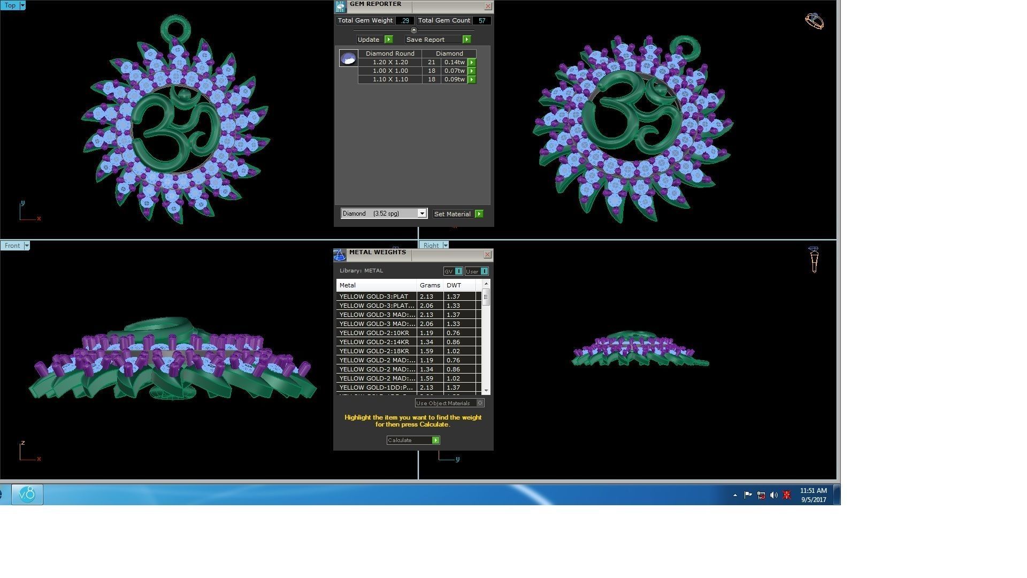Click the pendant icon in the Right viewport corner
The height and width of the screenshot is (578, 1027).
click(814, 260)
